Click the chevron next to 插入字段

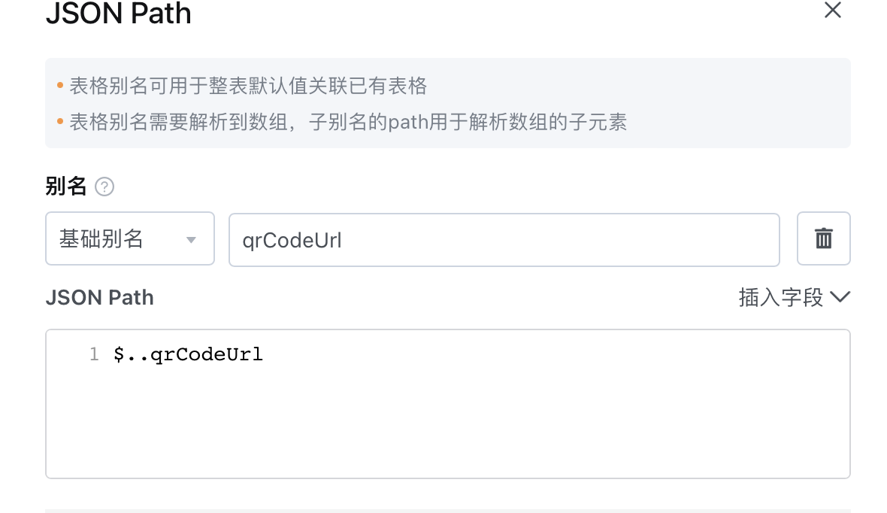click(840, 296)
